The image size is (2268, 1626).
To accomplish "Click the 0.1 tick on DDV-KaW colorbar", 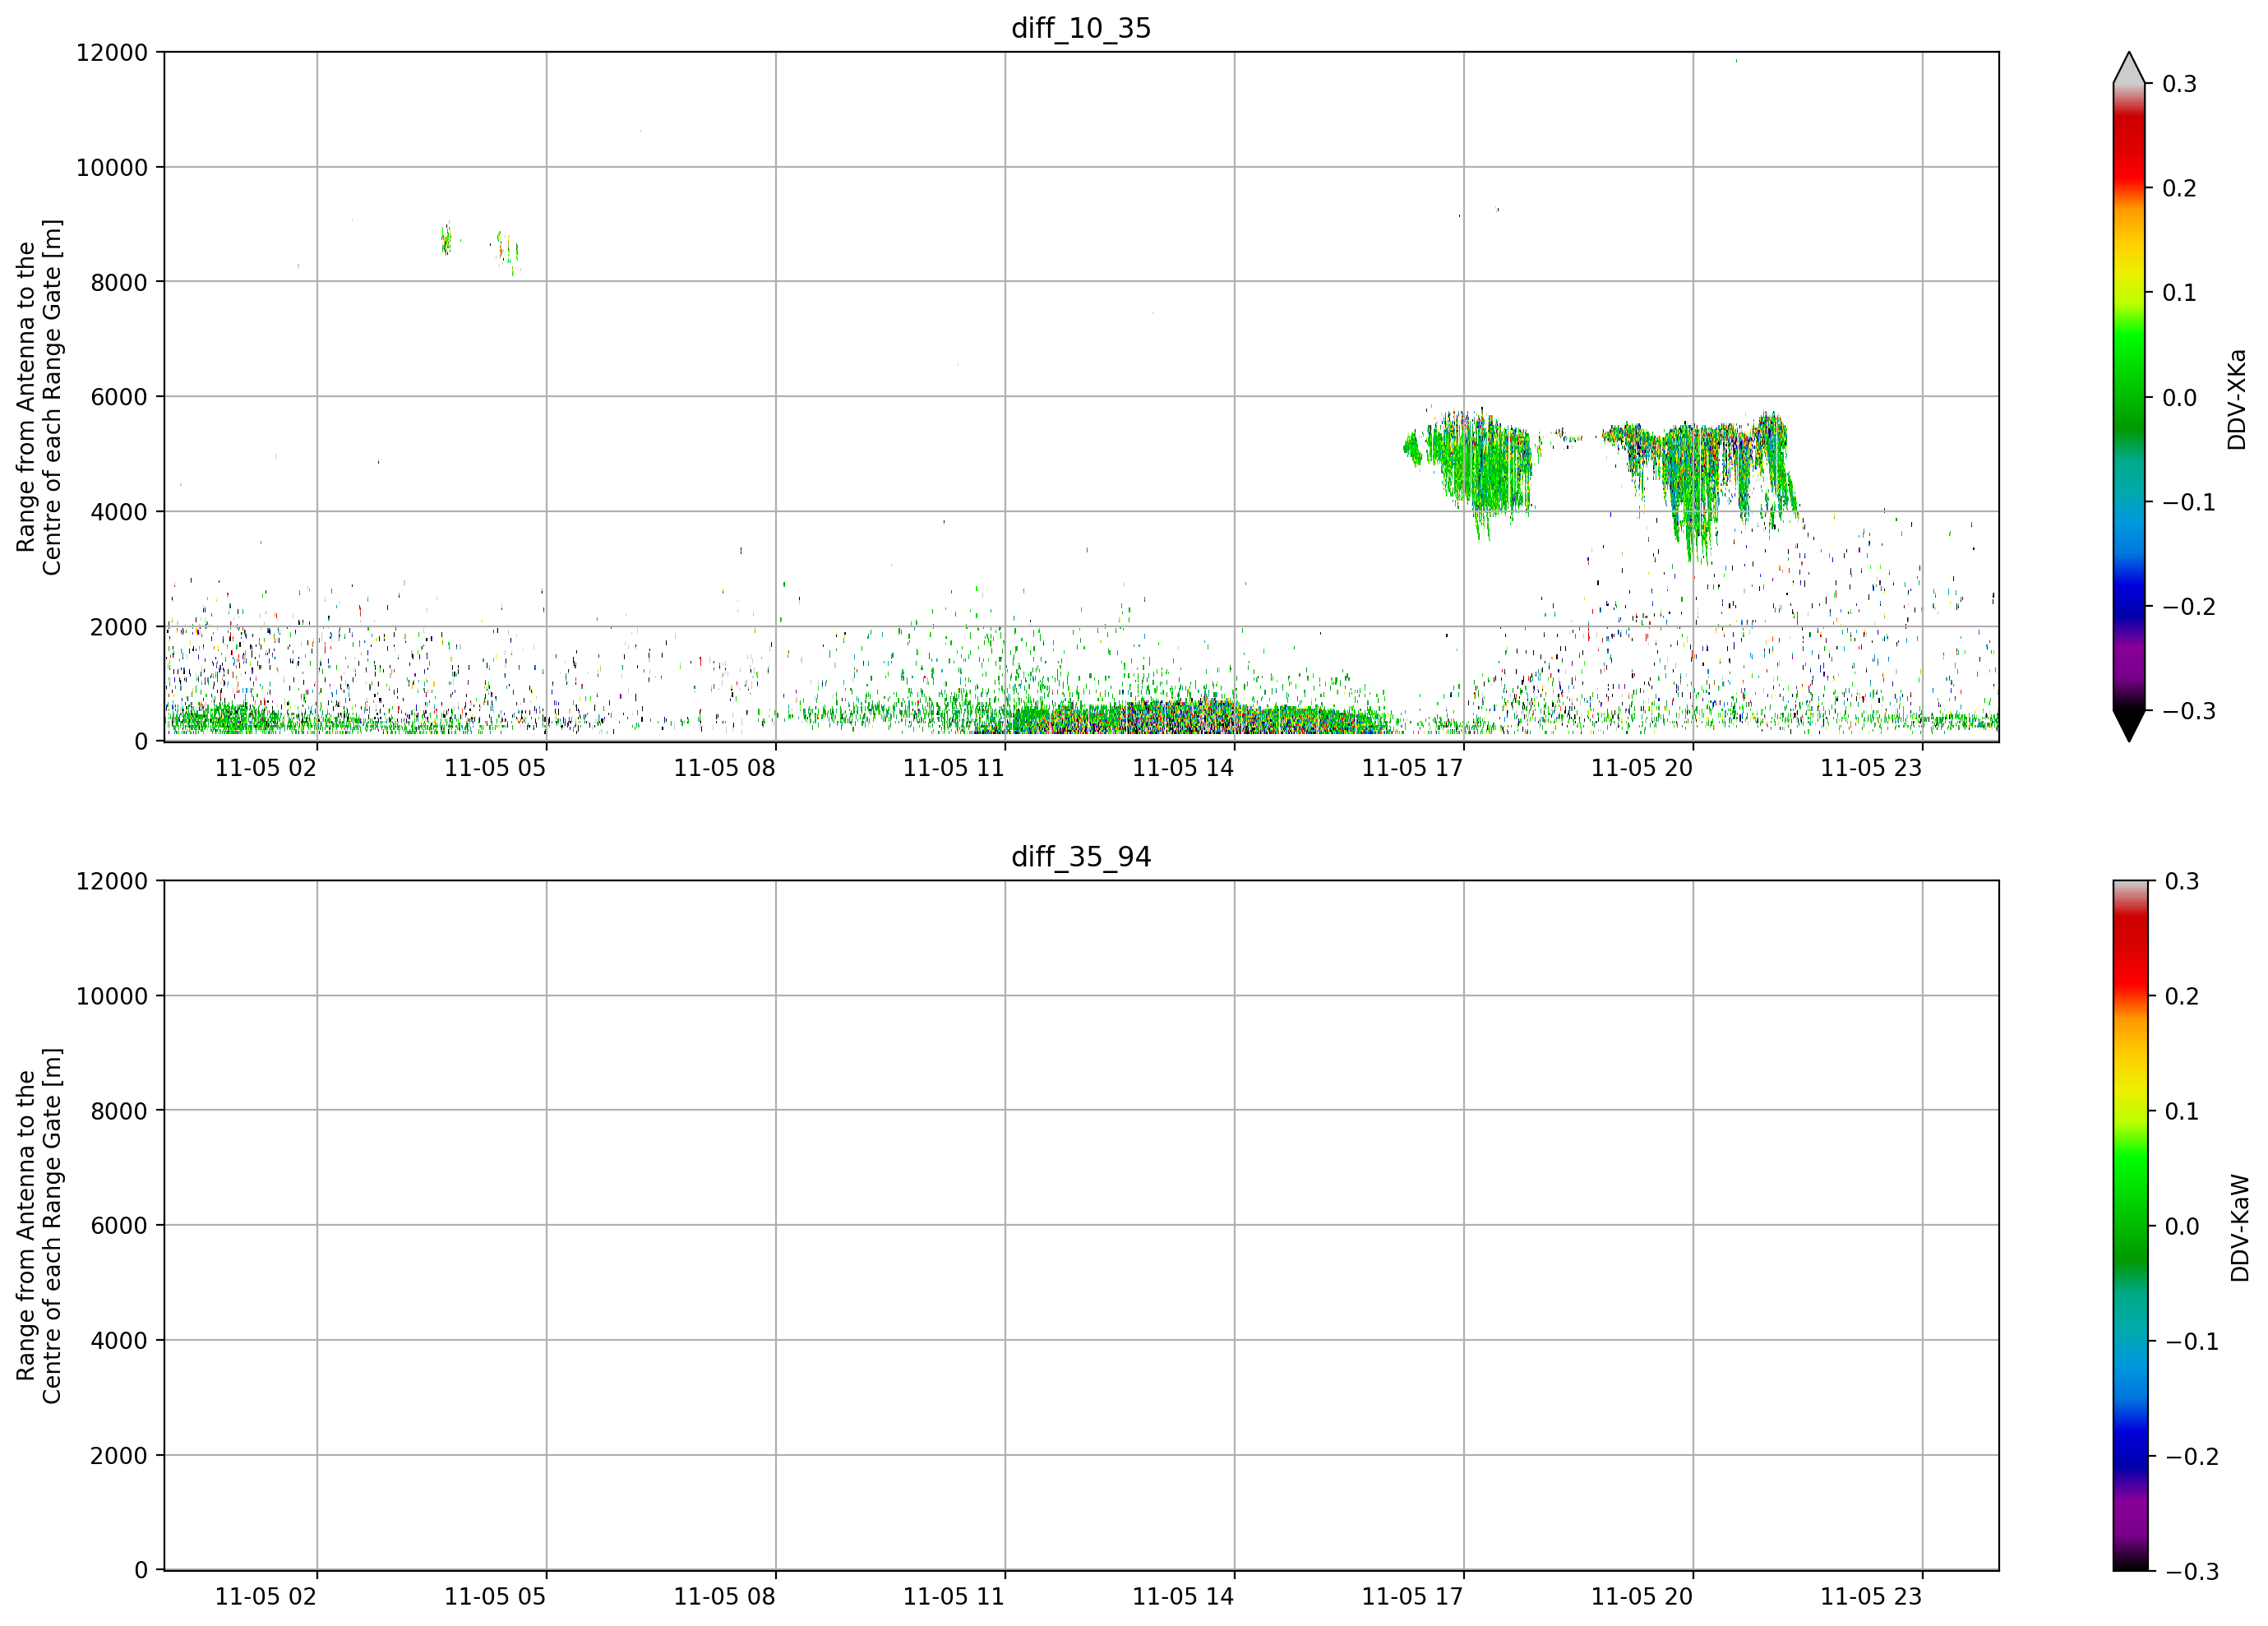I will pyautogui.click(x=2181, y=1111).
